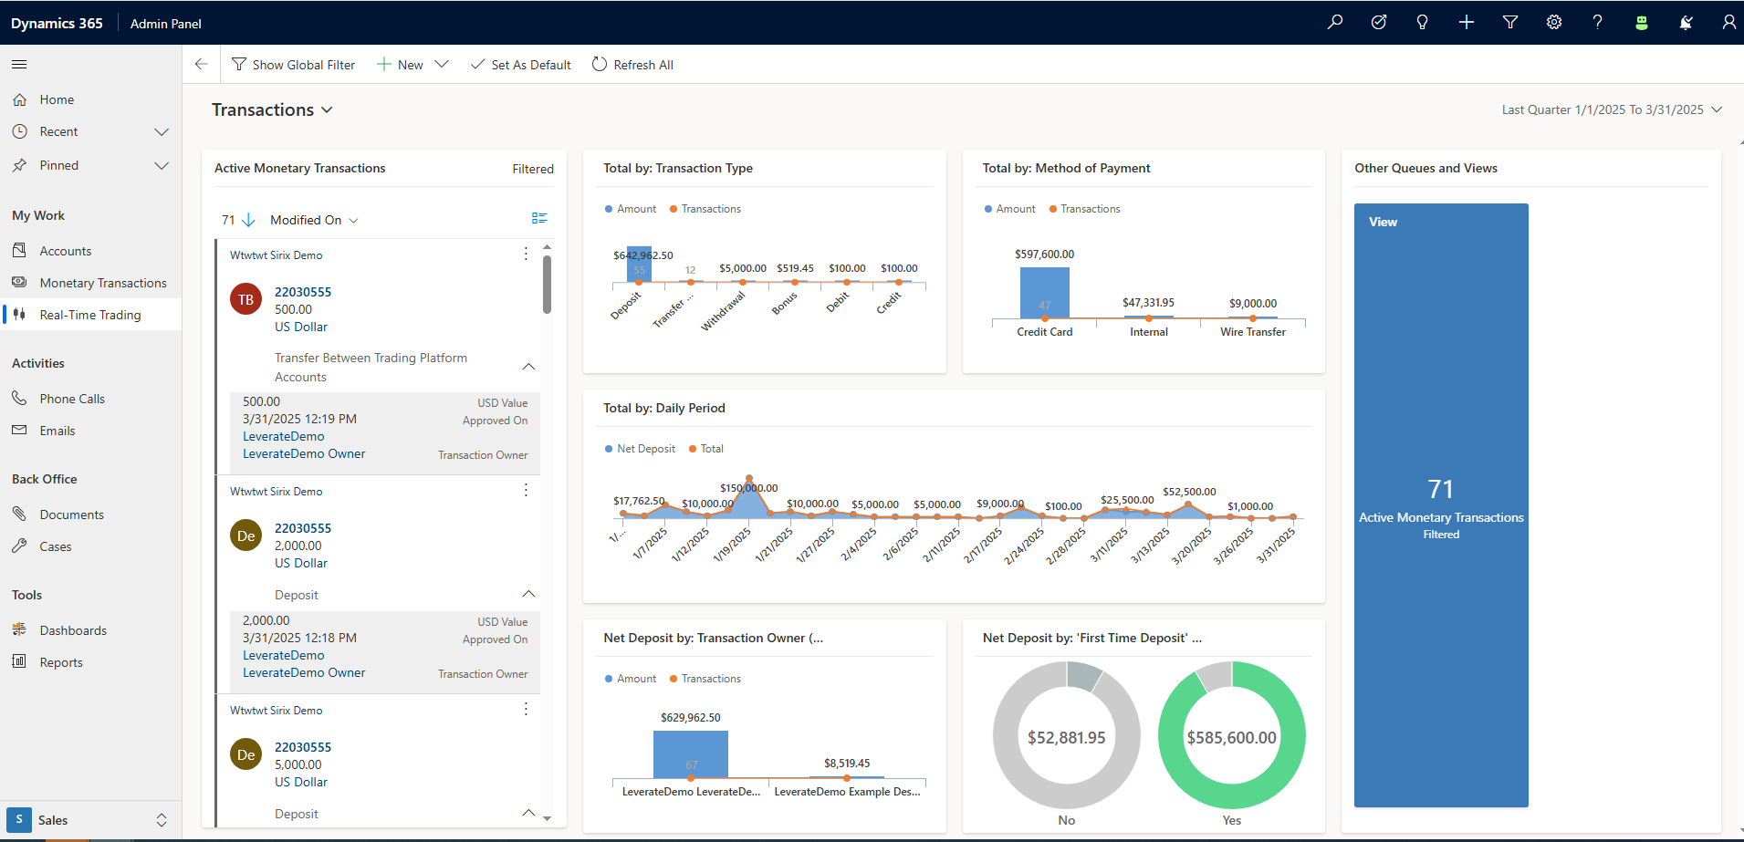
Task: Open the Last Quarter date range dropdown
Action: pyautogui.click(x=1612, y=109)
